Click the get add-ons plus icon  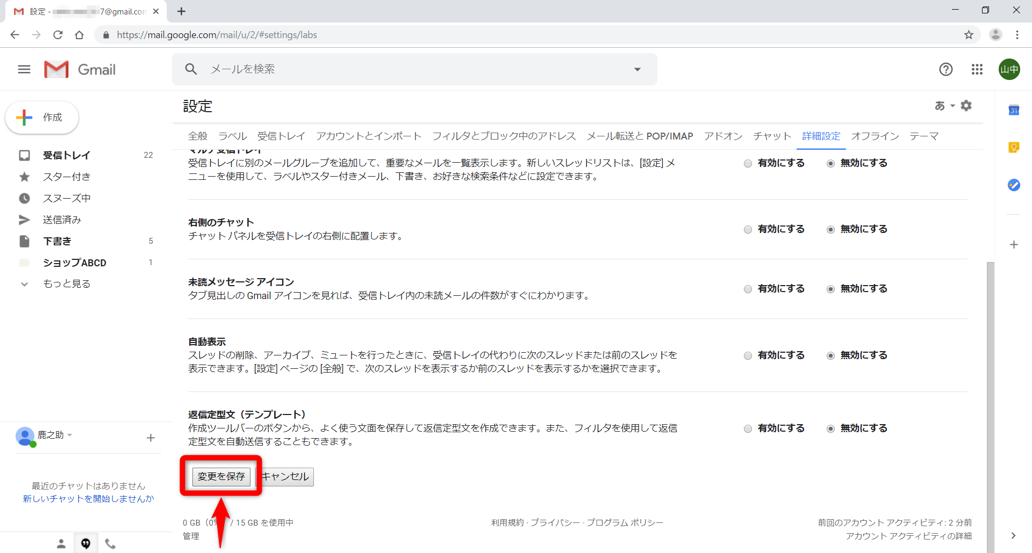click(x=1014, y=245)
